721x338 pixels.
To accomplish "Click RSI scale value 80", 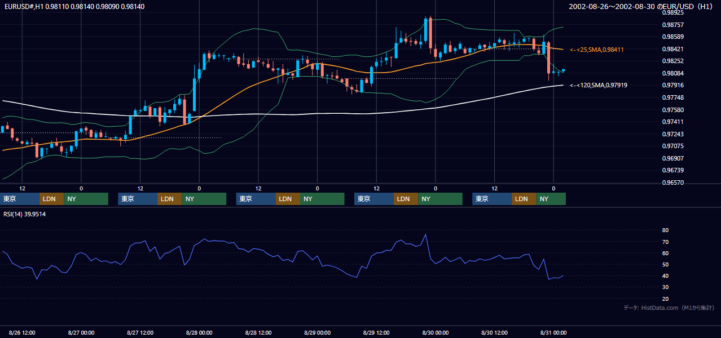I will click(665, 230).
